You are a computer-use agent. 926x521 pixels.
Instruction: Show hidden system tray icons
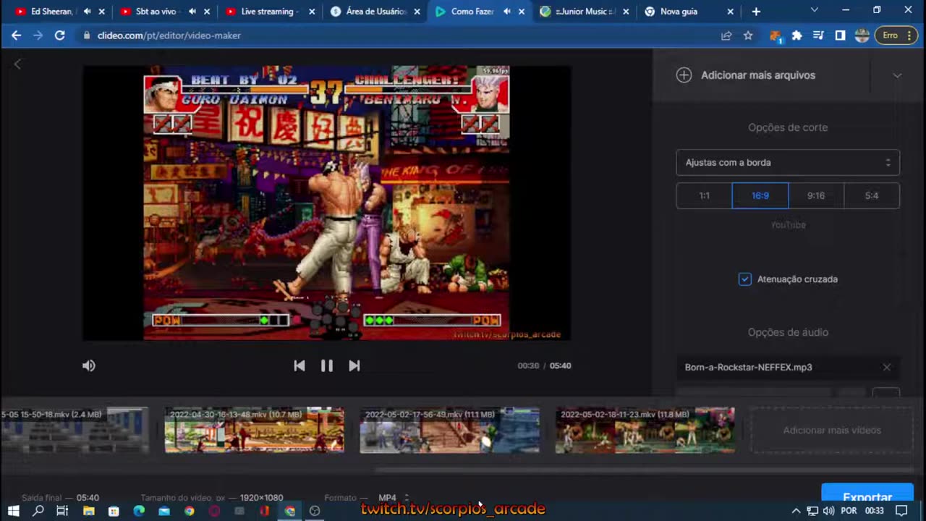click(x=796, y=511)
